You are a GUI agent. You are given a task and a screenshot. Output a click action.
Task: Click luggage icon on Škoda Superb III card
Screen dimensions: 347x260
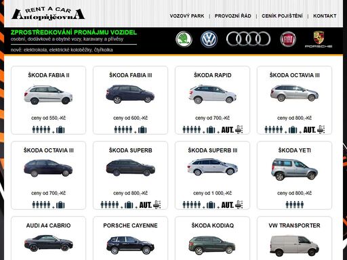tap(211, 205)
